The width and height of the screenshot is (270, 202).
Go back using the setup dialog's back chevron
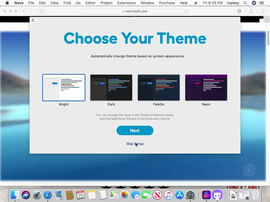33,20
